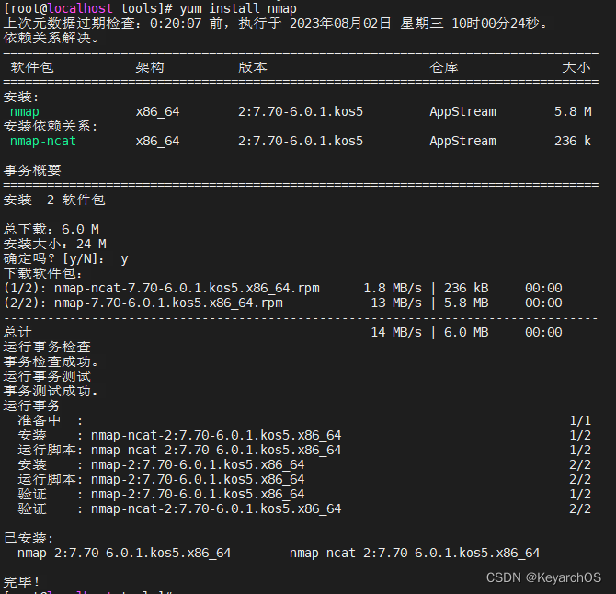Image resolution: width=616 pixels, height=594 pixels.
Task: Click the '事务概要' heading
Action: (x=32, y=170)
